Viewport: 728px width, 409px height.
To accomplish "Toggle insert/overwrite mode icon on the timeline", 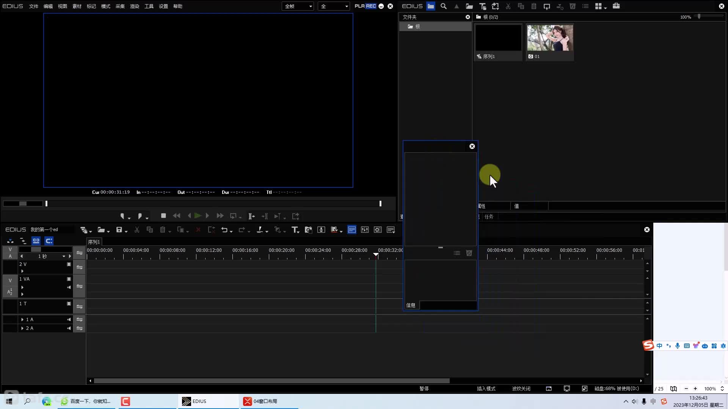I will (x=10, y=241).
